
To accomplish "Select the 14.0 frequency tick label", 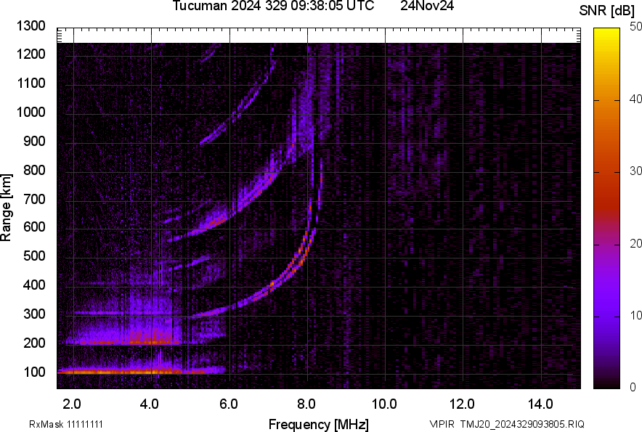I will click(541, 404).
